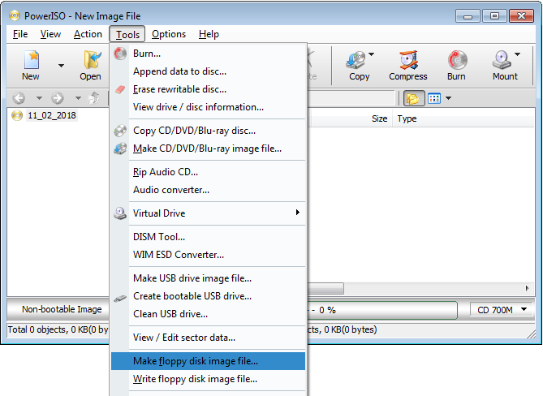543x396 pixels.
Task: Click the horizontal scrollbar thumb
Action: point(325,288)
